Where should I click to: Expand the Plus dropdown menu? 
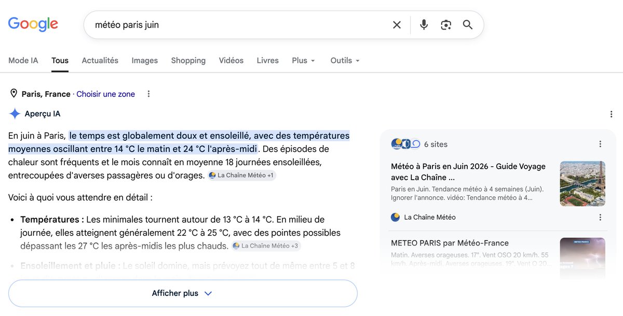point(303,61)
